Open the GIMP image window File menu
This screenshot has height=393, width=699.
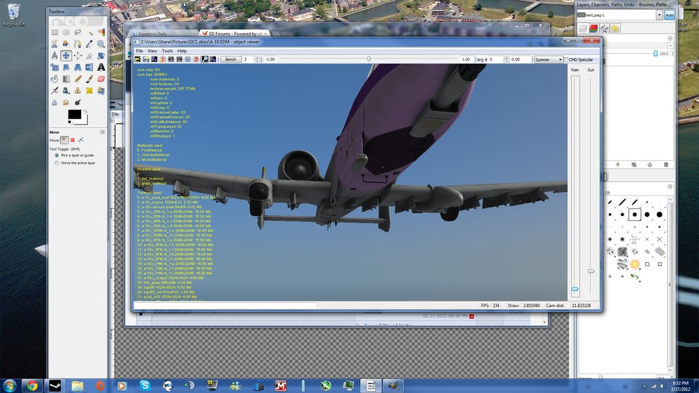115,114
